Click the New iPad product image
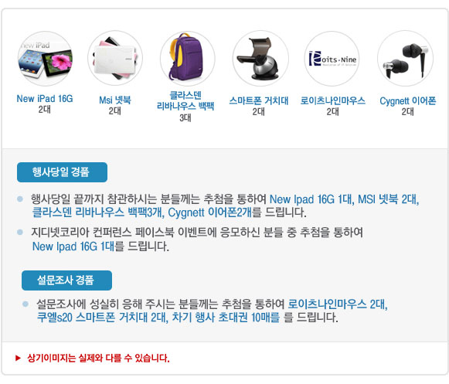This screenshot has width=449, height=384. pyautogui.click(x=45, y=59)
